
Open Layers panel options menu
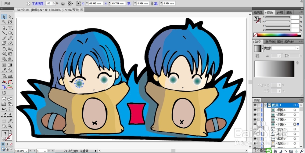pyautogui.click(x=301, y=100)
